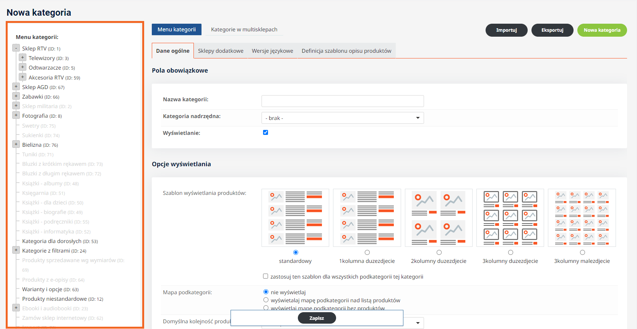637x329 pixels.
Task: Choose the 3kolumny malezdjecie layout image
Action: point(582,218)
